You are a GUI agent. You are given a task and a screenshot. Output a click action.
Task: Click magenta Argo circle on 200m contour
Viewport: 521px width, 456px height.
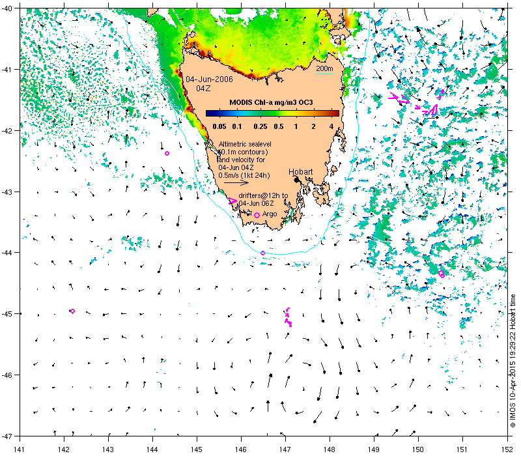pos(262,253)
